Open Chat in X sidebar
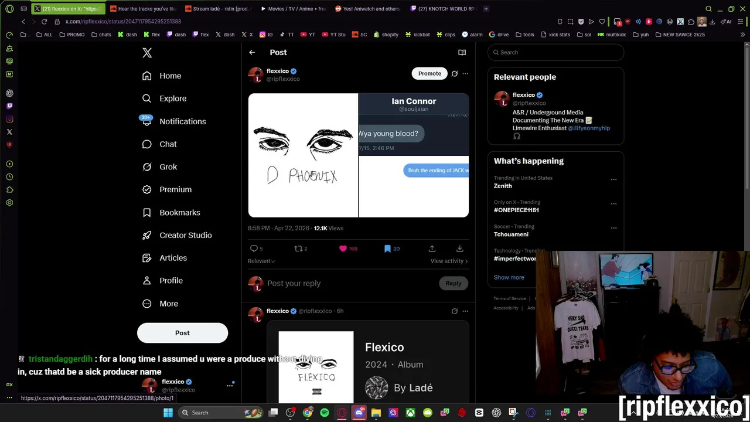750x422 pixels. pyautogui.click(x=159, y=144)
